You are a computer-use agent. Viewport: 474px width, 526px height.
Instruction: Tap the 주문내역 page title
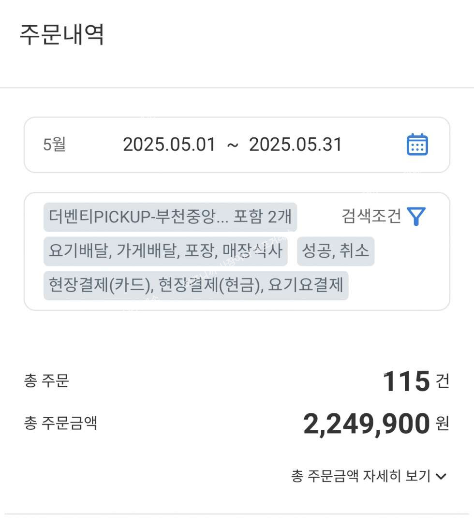click(61, 35)
